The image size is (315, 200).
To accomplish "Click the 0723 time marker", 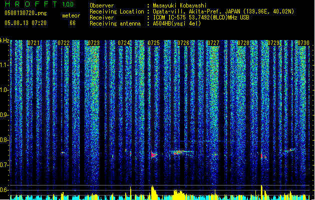I will (94, 43).
